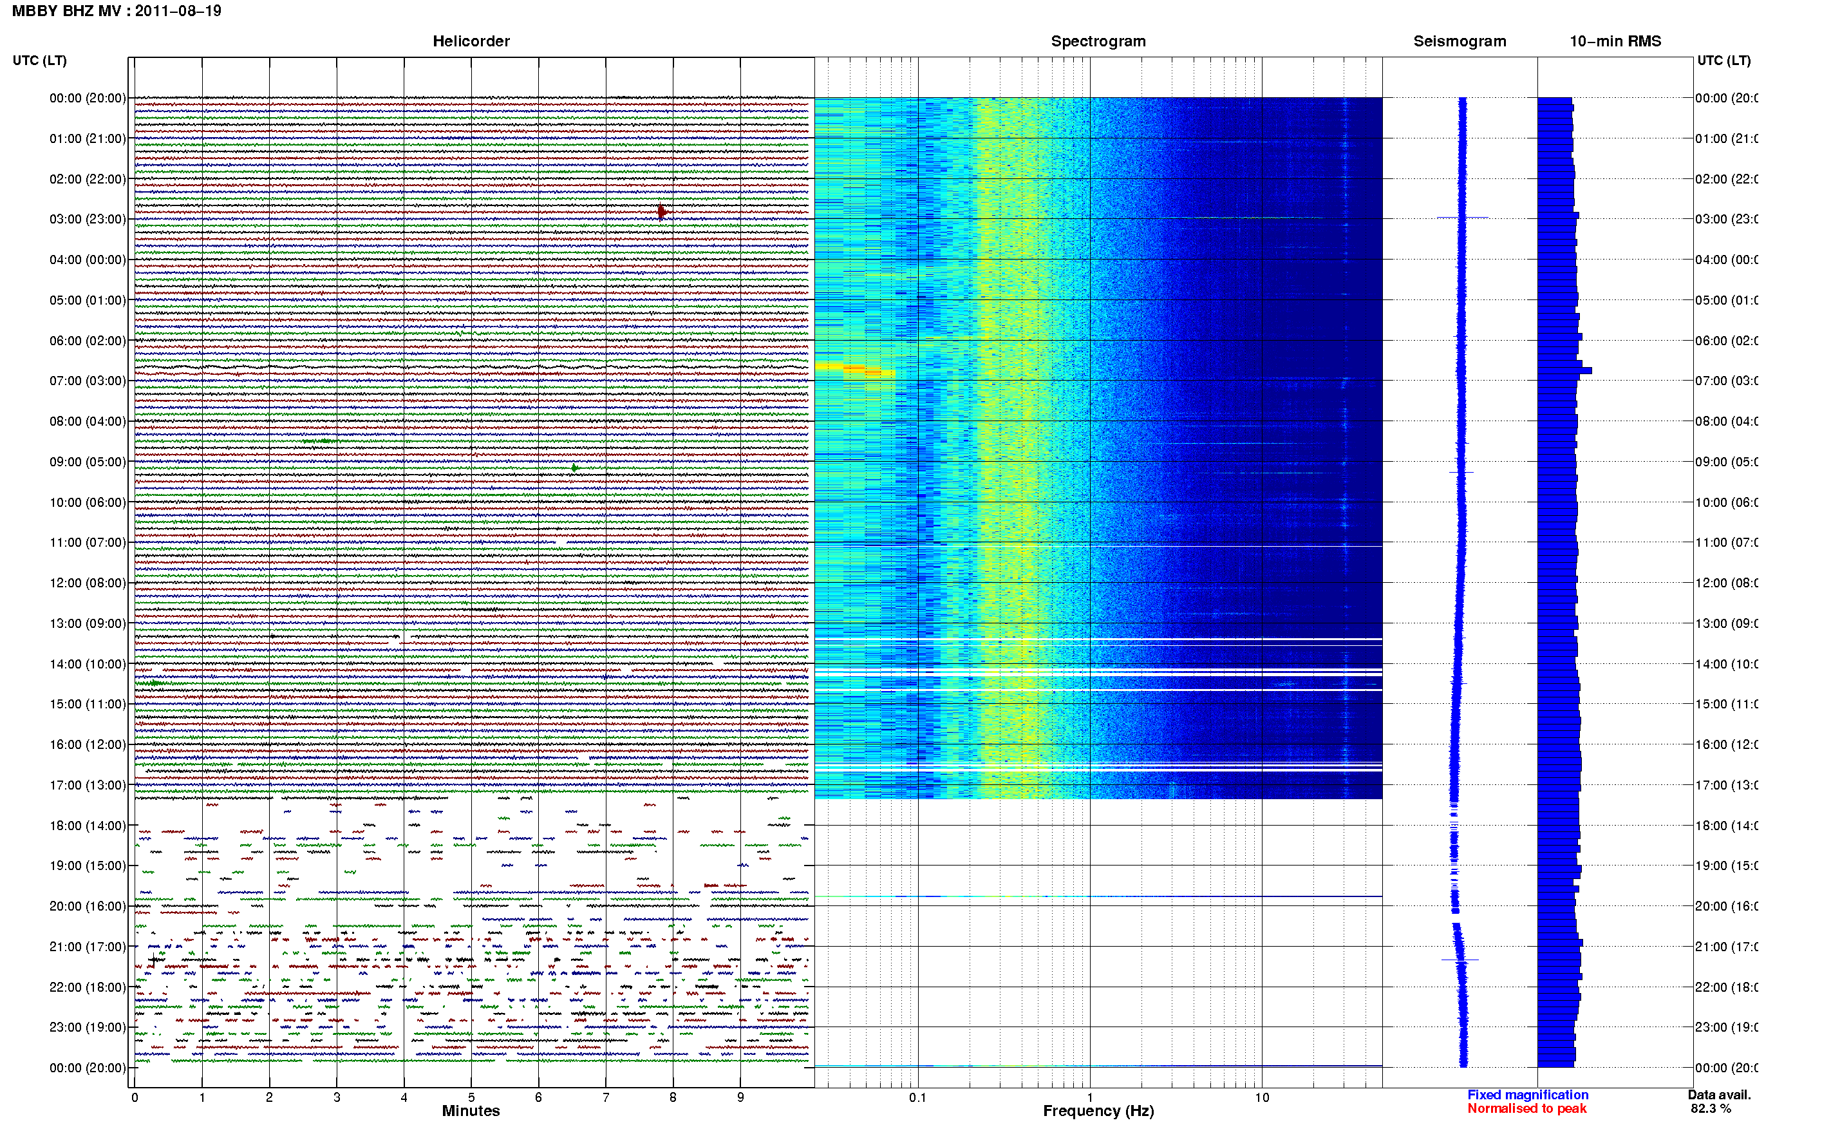Select the Seismogram panel heading
Image resolution: width=1831 pixels, height=1145 pixels.
(1460, 42)
